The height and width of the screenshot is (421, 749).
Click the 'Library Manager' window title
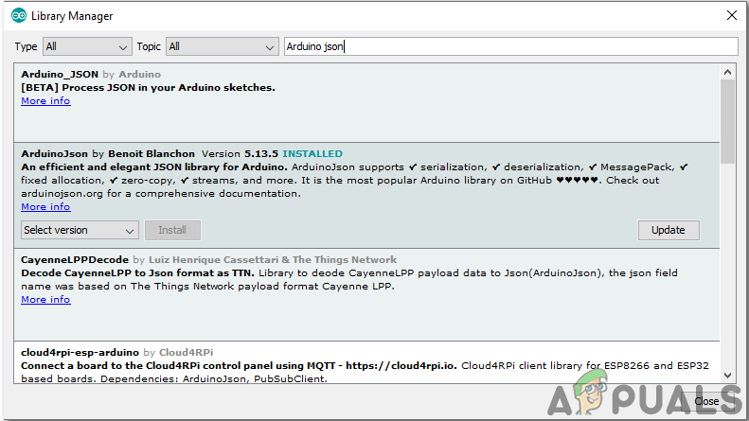[x=72, y=16]
